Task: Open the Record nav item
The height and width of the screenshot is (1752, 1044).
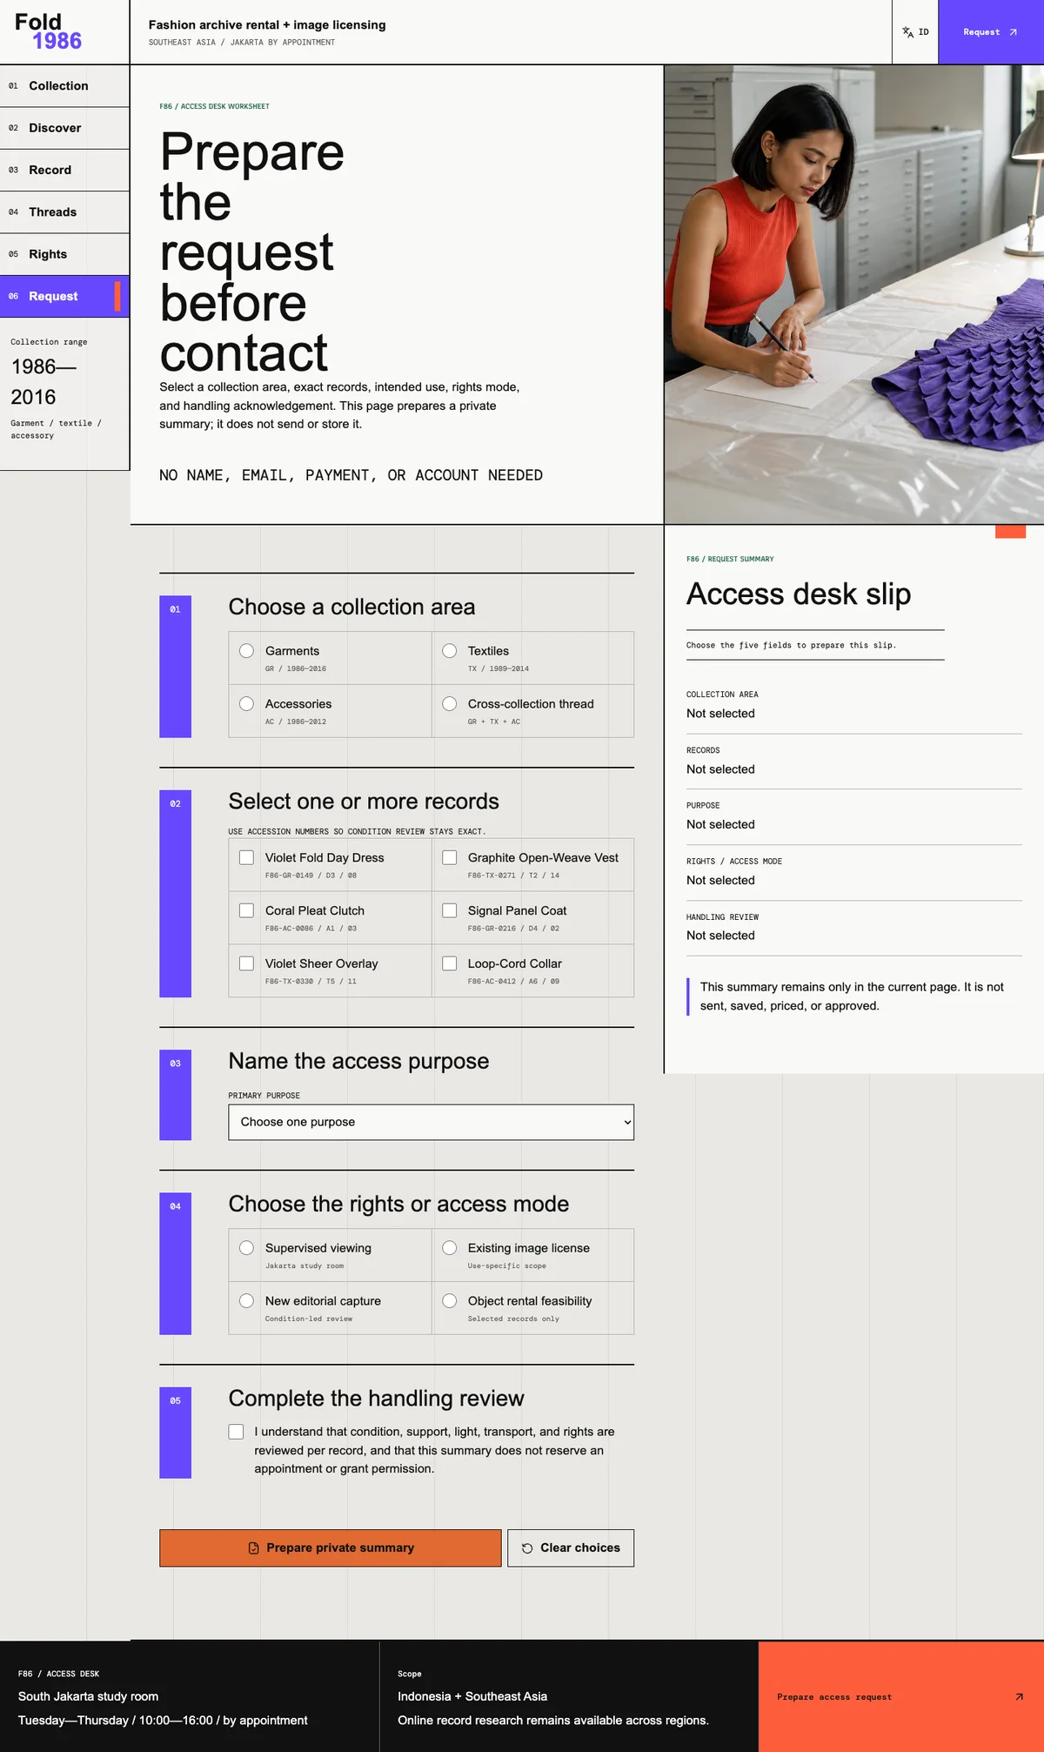Action: click(x=64, y=171)
